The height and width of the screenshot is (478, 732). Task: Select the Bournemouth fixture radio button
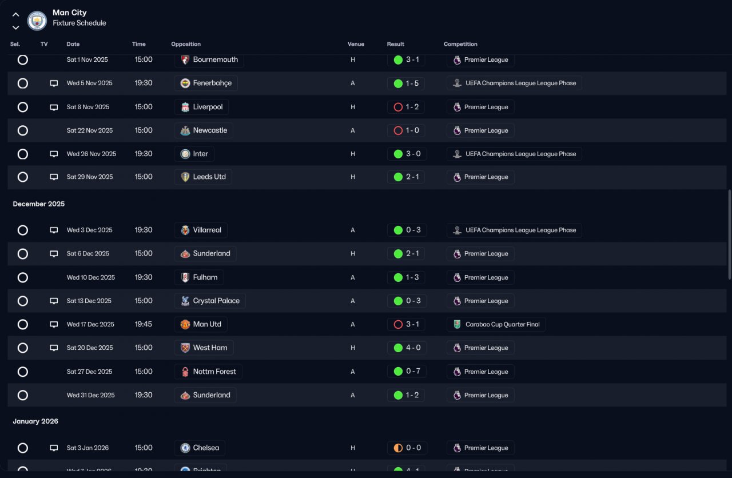click(23, 59)
